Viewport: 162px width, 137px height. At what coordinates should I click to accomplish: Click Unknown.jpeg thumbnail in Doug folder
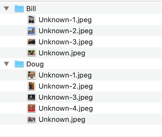coord(31,119)
